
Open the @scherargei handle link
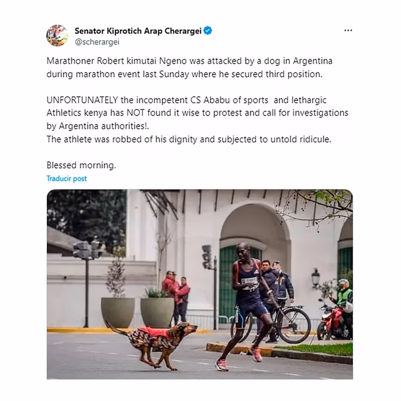(97, 42)
